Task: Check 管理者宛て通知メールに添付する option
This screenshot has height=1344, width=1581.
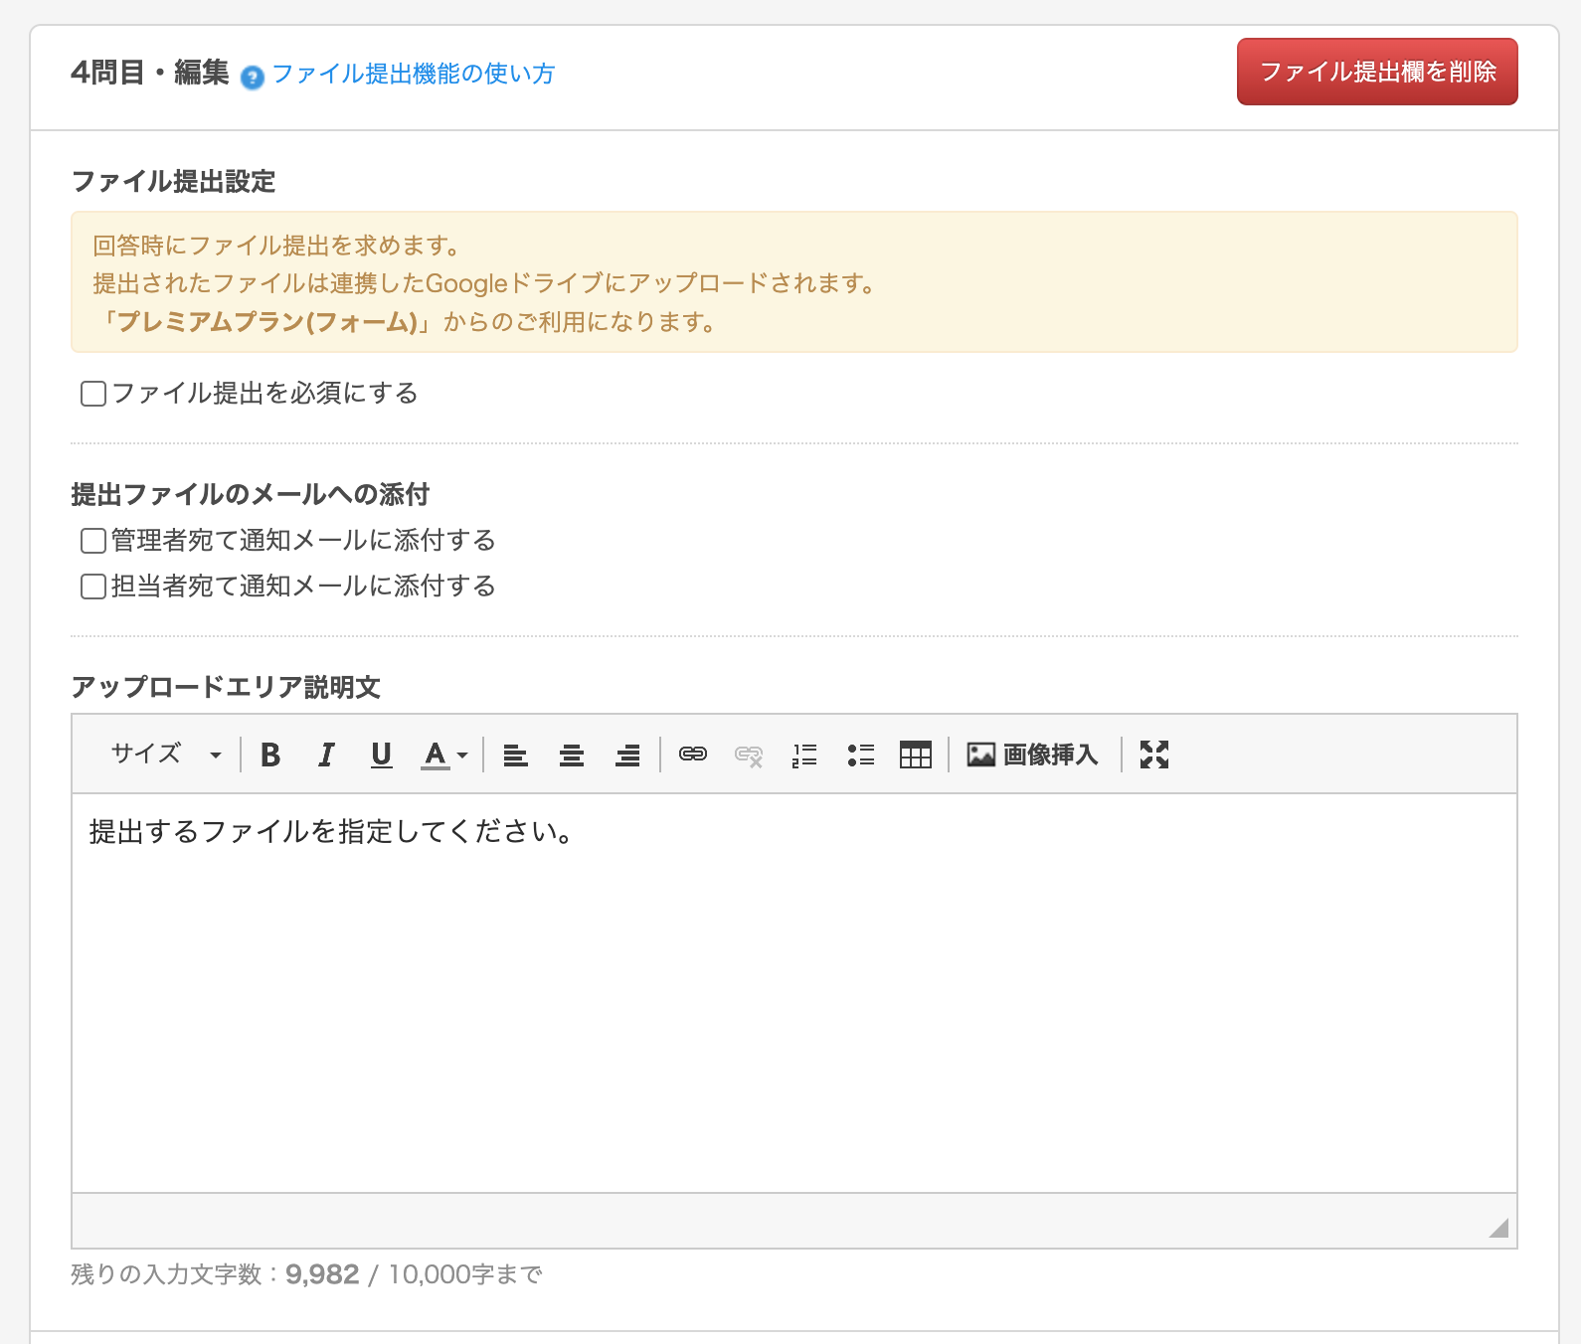Action: click(93, 541)
